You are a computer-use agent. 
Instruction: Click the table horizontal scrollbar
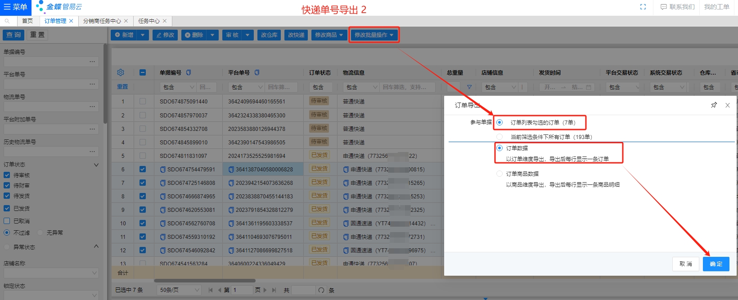(x=225, y=281)
